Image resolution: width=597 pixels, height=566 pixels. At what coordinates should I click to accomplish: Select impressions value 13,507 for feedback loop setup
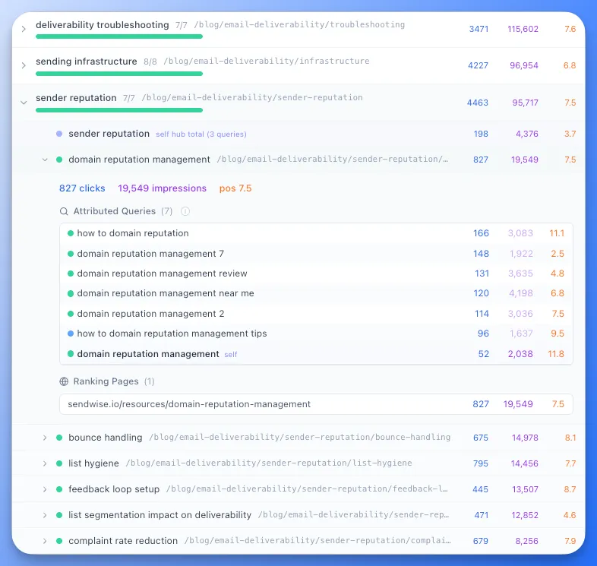point(525,489)
